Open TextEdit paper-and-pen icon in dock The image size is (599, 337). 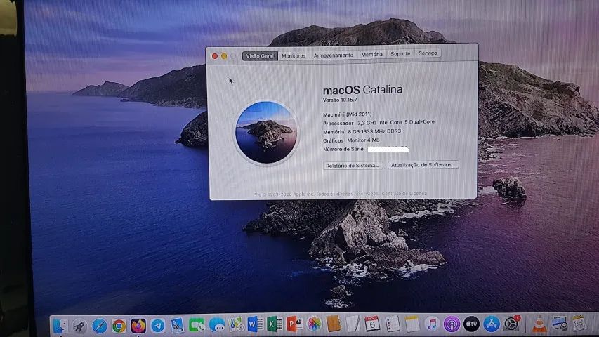pos(353,324)
